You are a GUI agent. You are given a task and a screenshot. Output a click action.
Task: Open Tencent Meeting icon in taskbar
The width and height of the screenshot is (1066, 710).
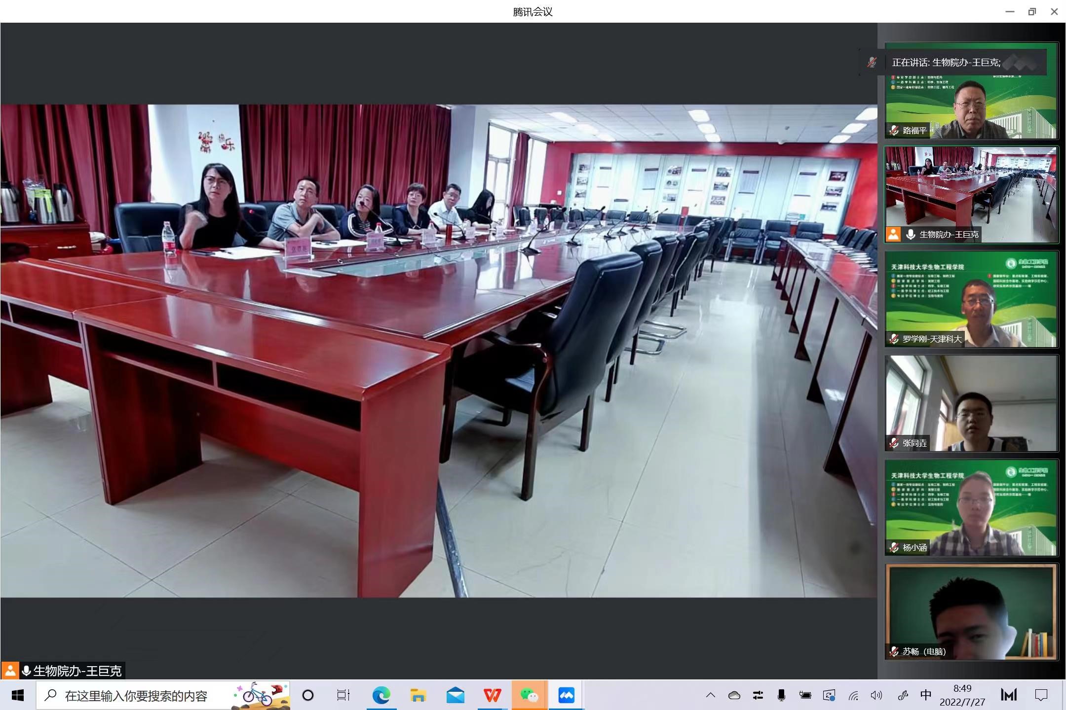click(x=566, y=695)
